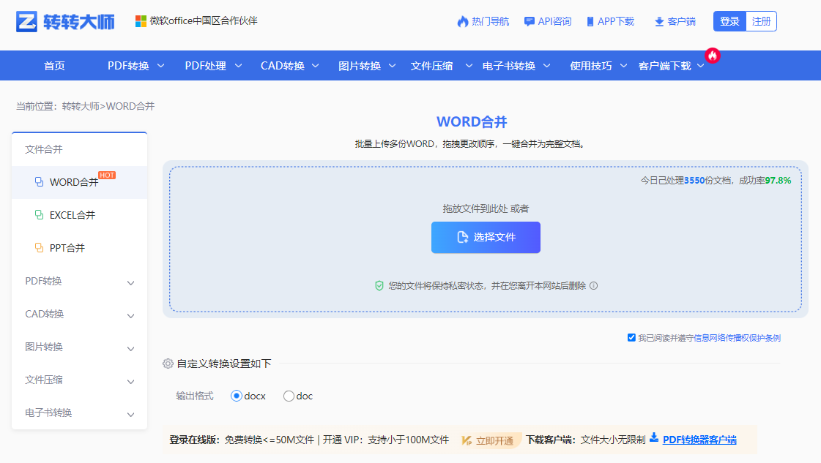Click the 转转大师 breadcrumb link

coord(81,106)
